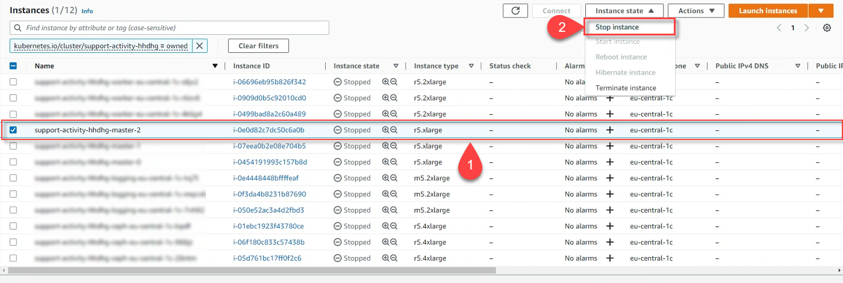Click the refresh instances icon
Image resolution: width=843 pixels, height=283 pixels.
coord(515,11)
